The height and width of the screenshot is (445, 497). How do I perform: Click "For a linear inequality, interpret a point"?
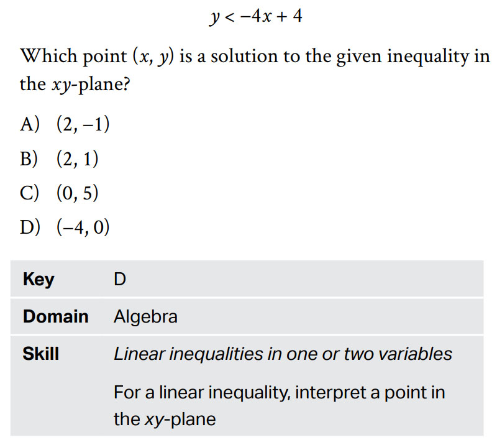279,393
